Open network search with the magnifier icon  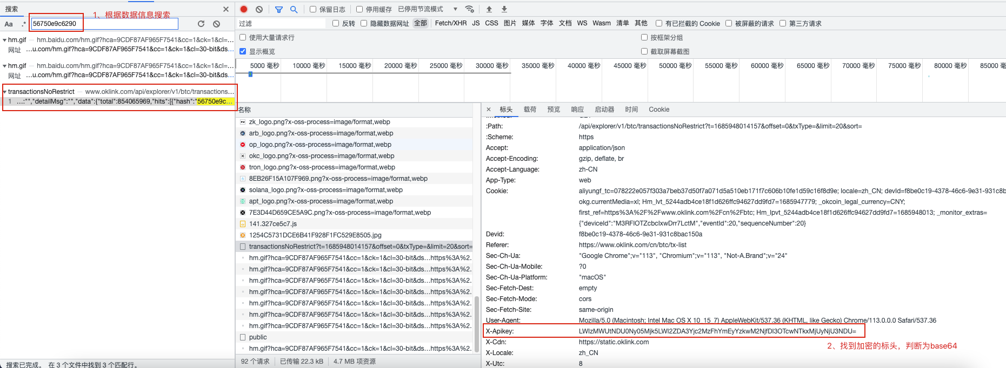(x=294, y=9)
